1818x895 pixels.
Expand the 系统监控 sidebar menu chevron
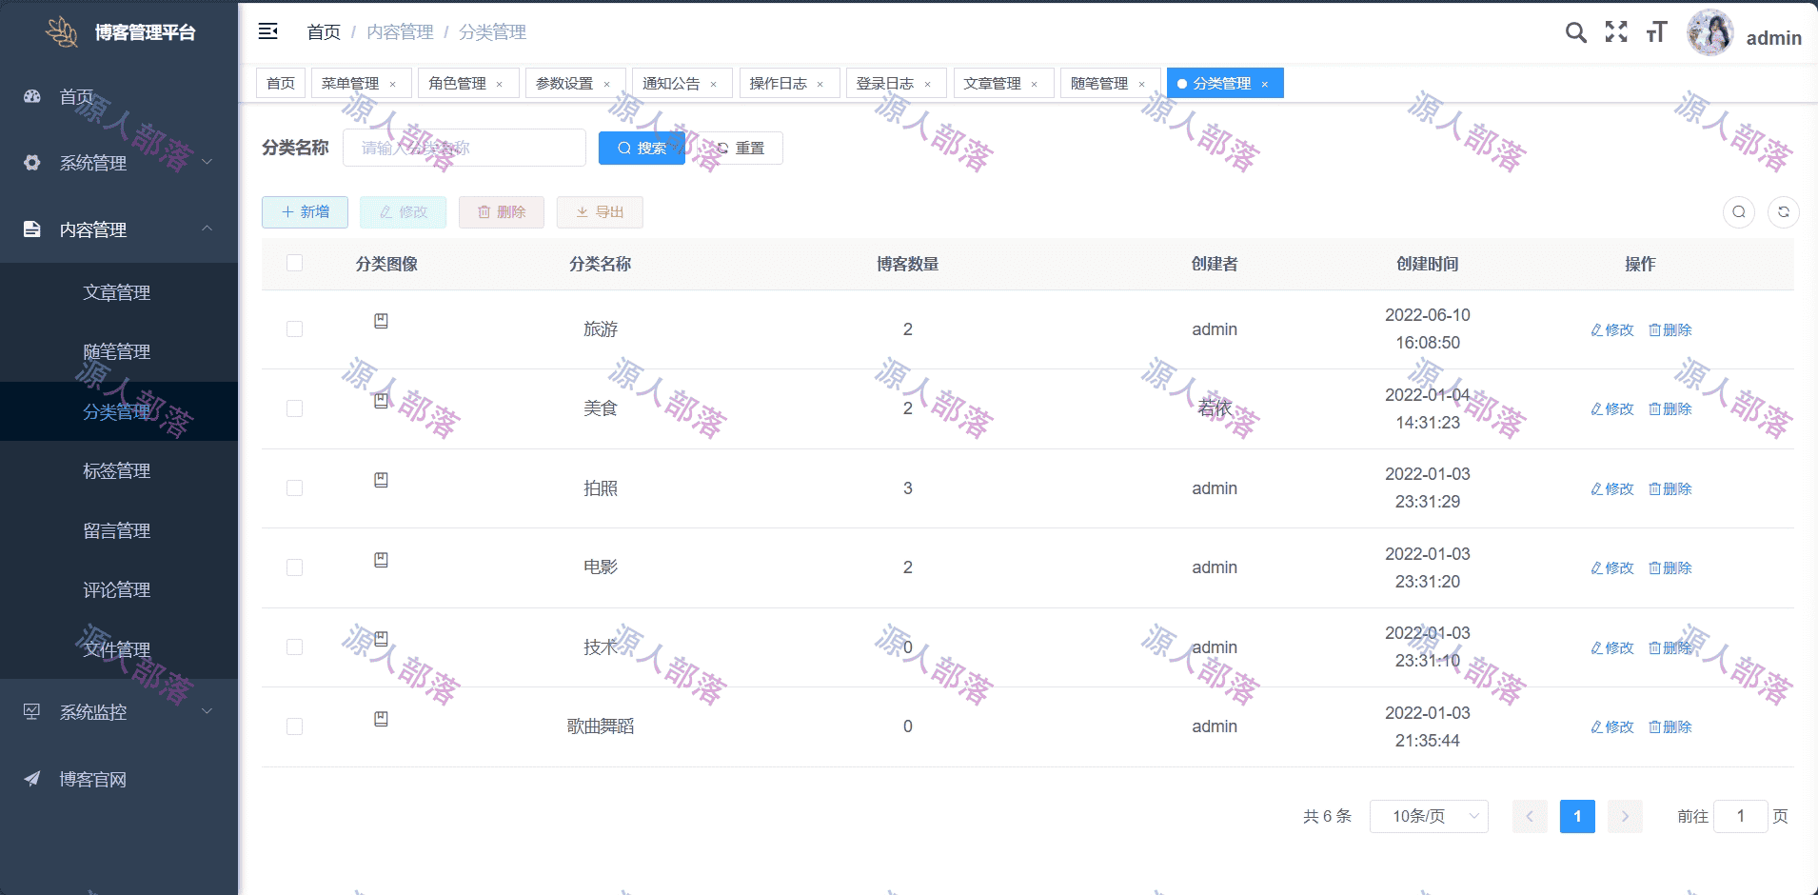click(207, 712)
